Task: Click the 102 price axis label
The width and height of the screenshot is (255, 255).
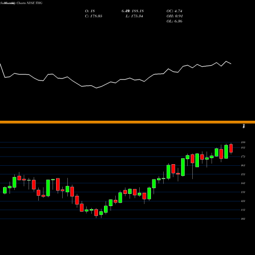Action: (243, 219)
